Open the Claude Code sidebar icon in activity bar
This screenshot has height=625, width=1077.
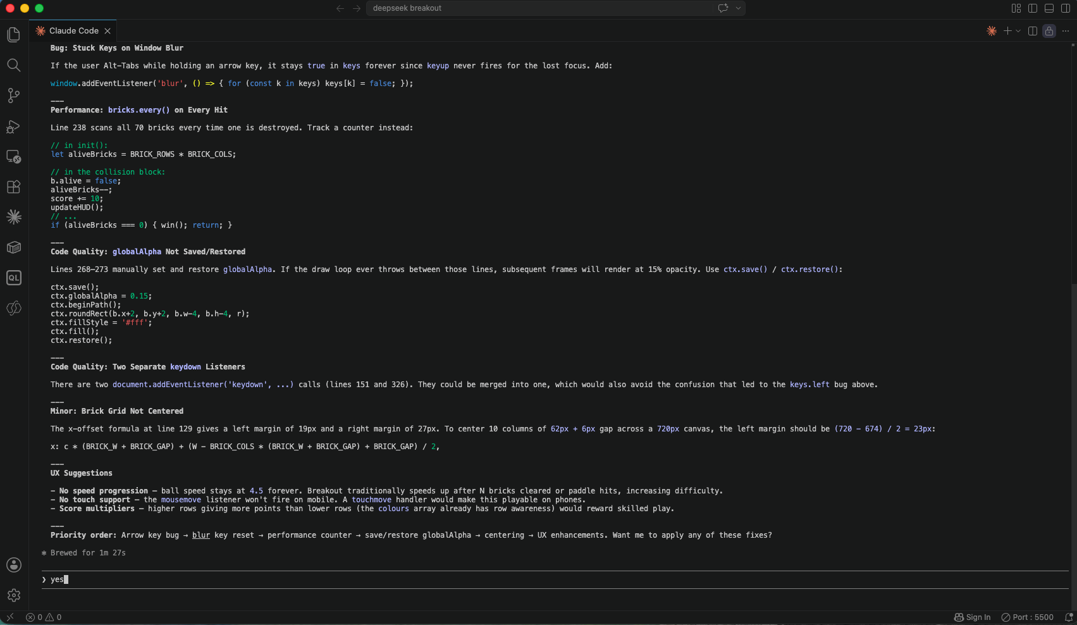[x=13, y=217]
